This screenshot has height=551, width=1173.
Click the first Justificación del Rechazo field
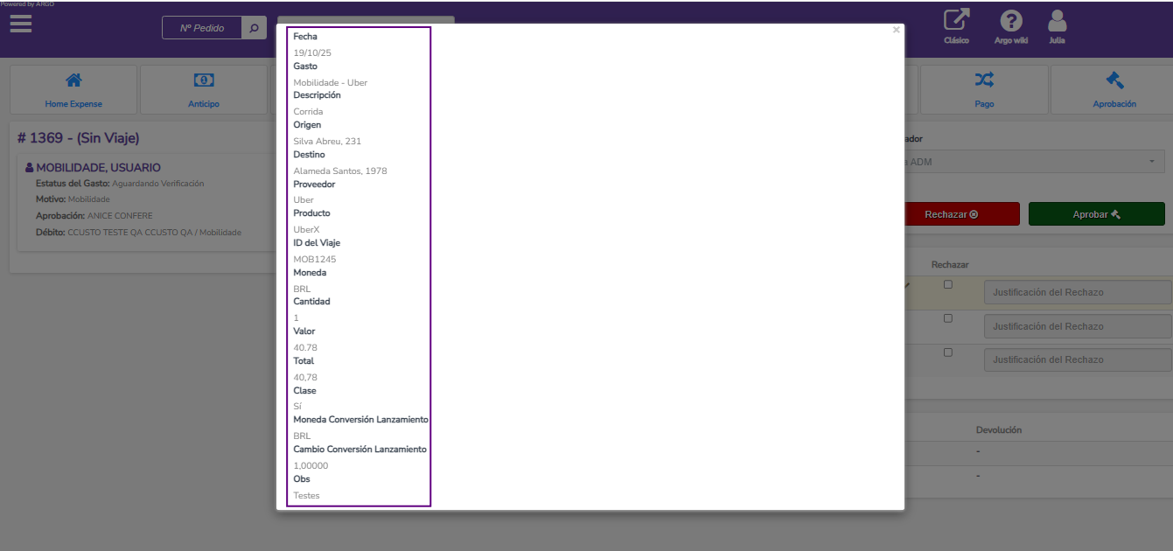1077,292
